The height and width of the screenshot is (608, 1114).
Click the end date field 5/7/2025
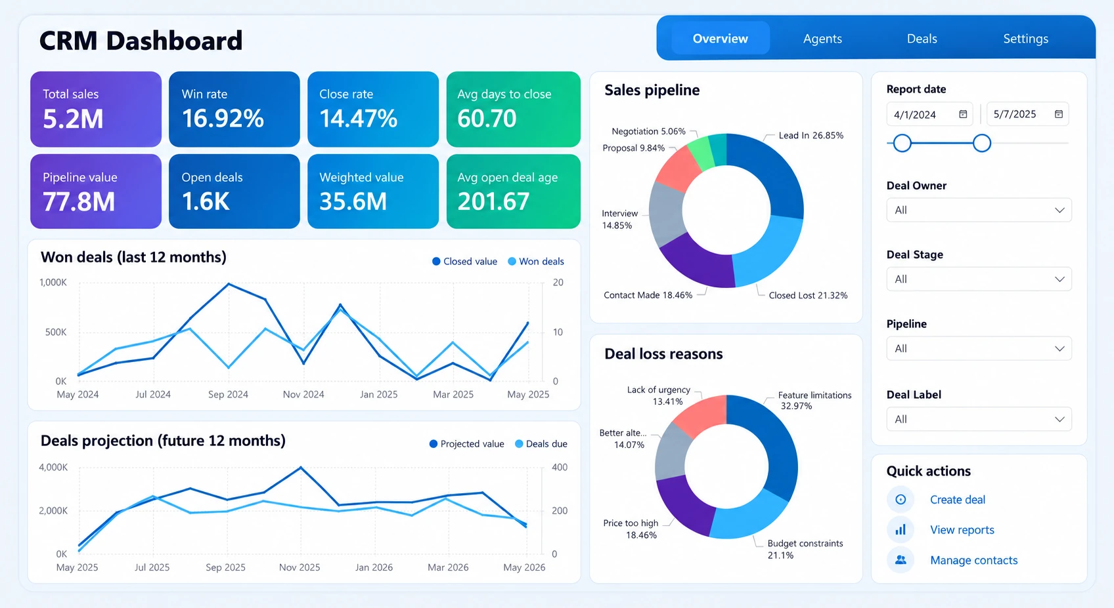click(x=1027, y=114)
